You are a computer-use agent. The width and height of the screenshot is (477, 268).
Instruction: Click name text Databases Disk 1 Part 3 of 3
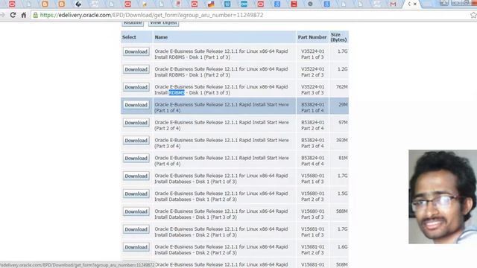[221, 214]
